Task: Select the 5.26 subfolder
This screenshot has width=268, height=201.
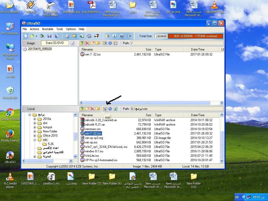Action: coord(51,144)
